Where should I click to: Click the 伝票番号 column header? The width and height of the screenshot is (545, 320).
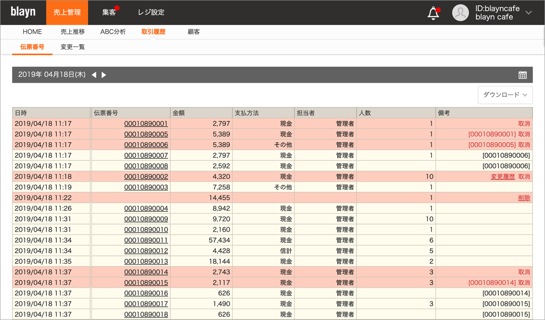pyautogui.click(x=131, y=113)
